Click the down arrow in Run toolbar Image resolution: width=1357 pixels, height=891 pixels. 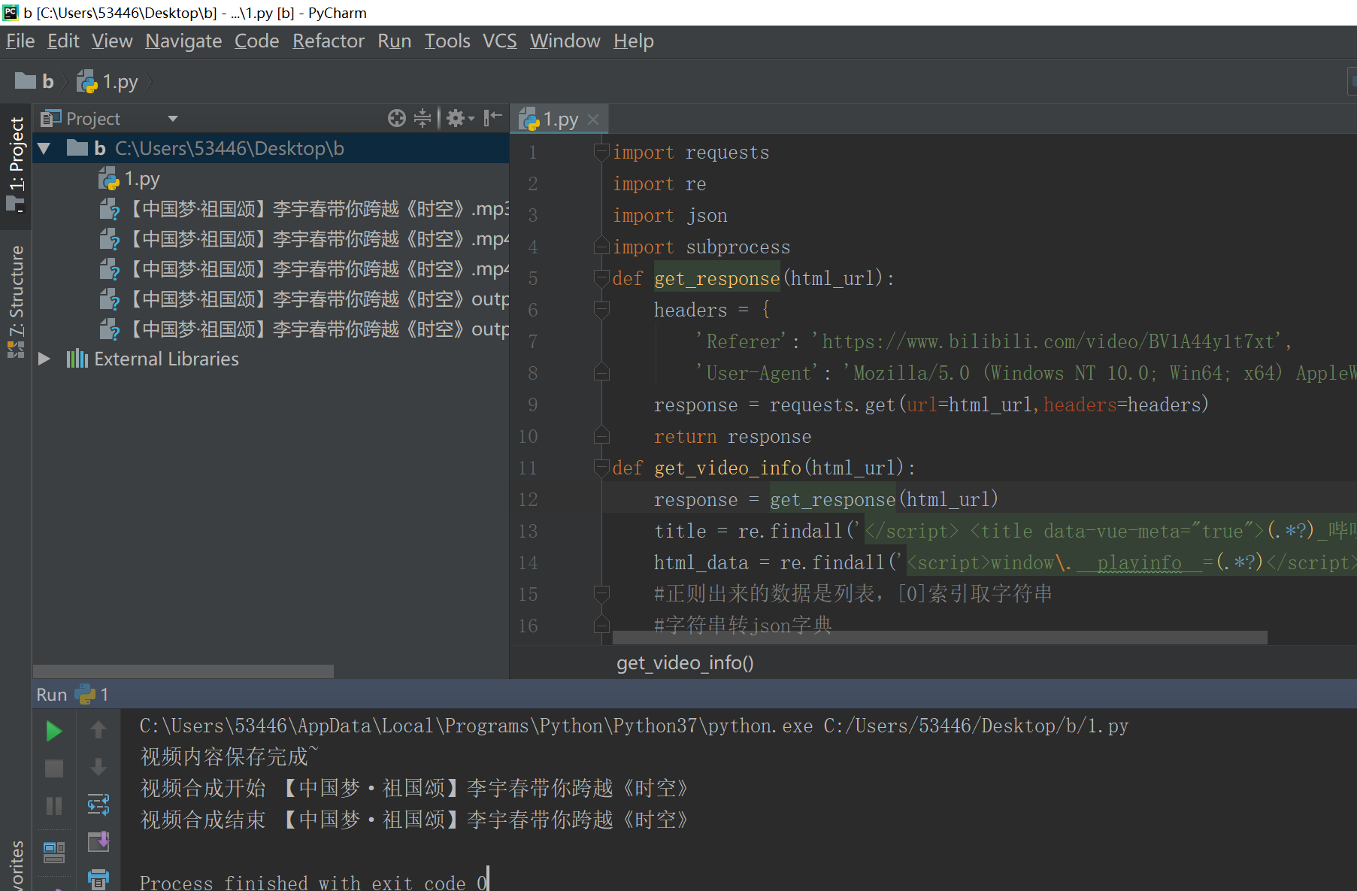(98, 767)
